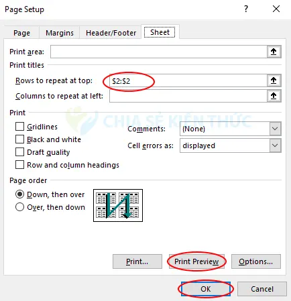The image size is (291, 301).
Task: Check Row and column headings option
Action: [19, 165]
